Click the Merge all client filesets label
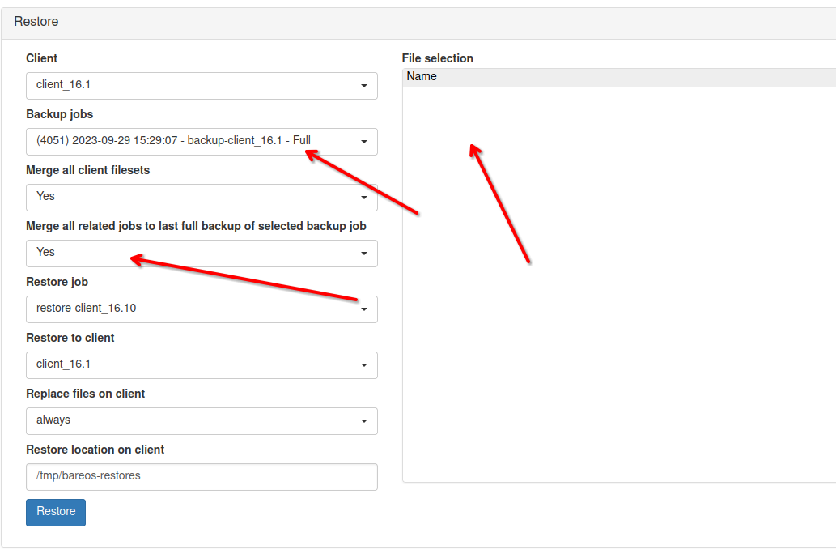The image size is (836, 554). (87, 170)
